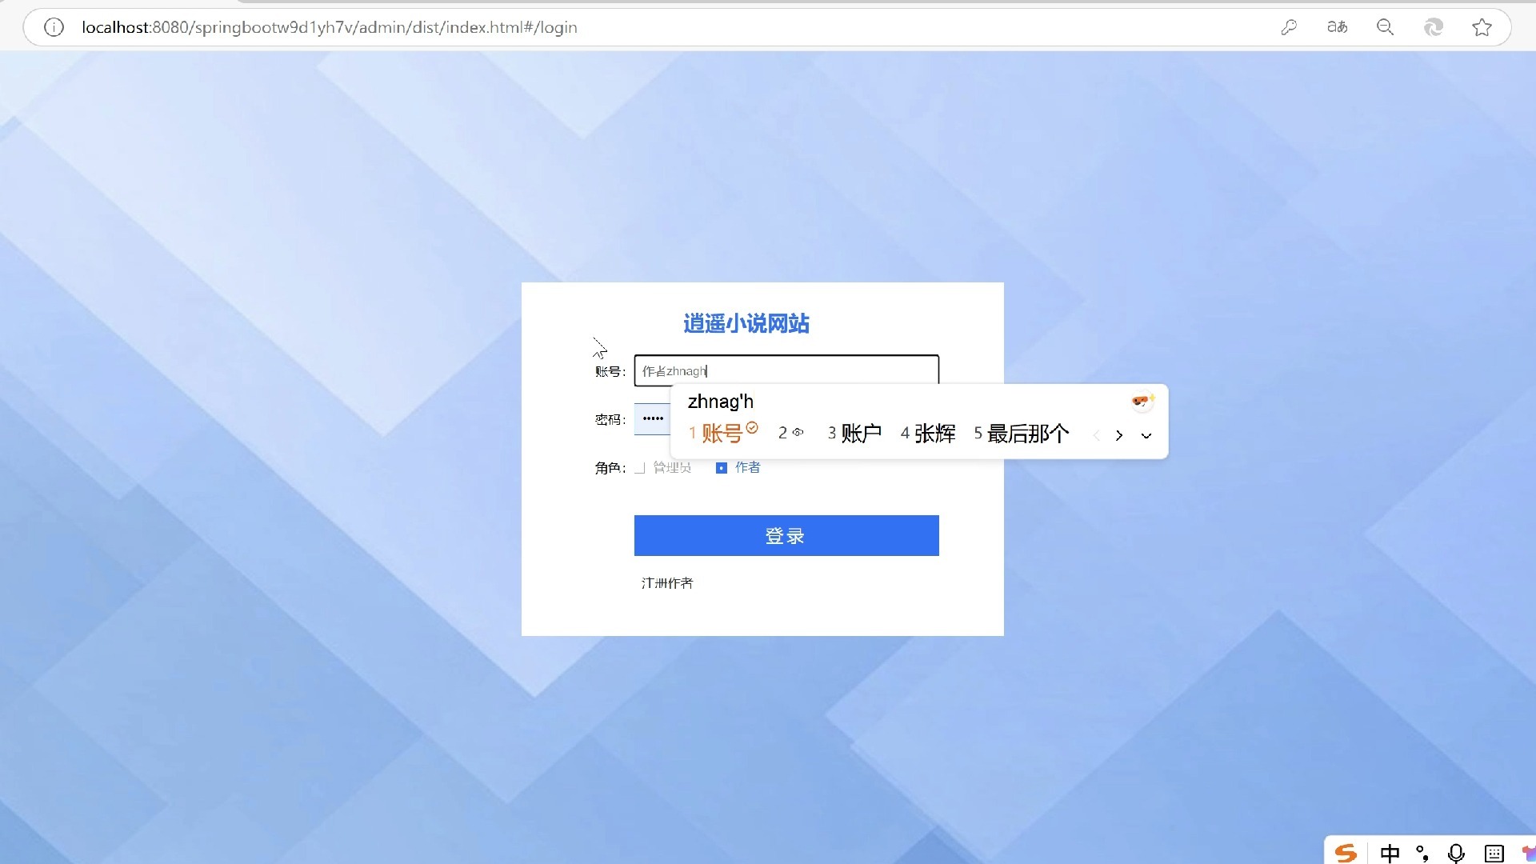Click the IME mascot icon in candidate window
1536x864 pixels.
(x=1142, y=400)
